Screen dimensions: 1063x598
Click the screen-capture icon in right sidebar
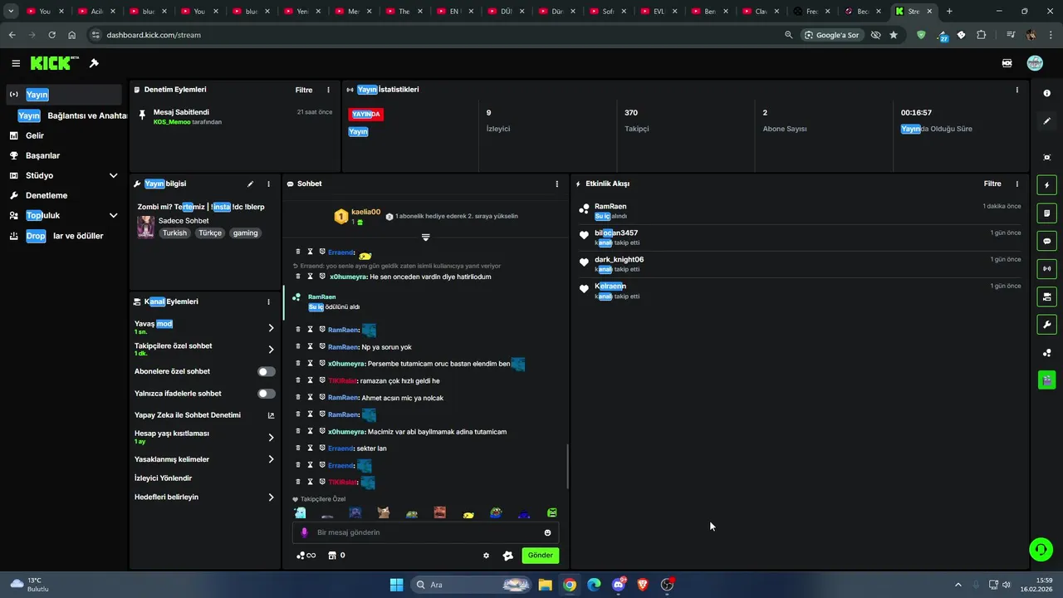click(x=1046, y=157)
